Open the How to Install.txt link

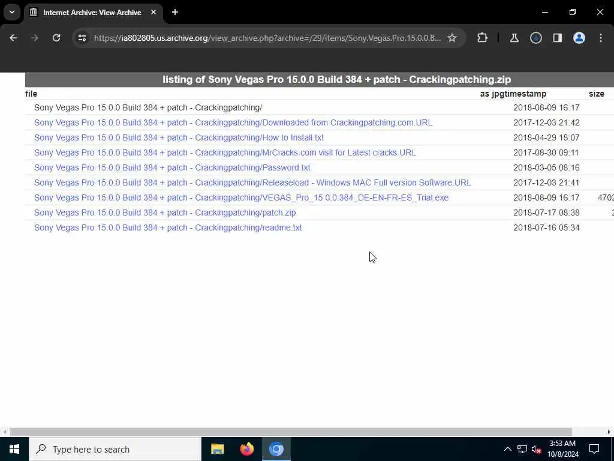tap(179, 137)
